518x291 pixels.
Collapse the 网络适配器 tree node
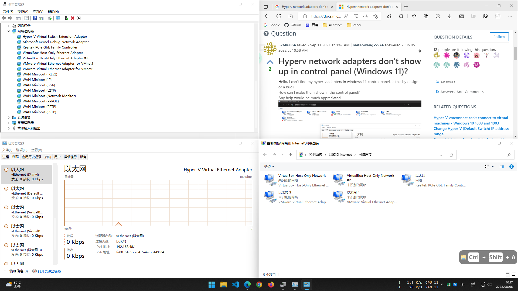pyautogui.click(x=9, y=31)
